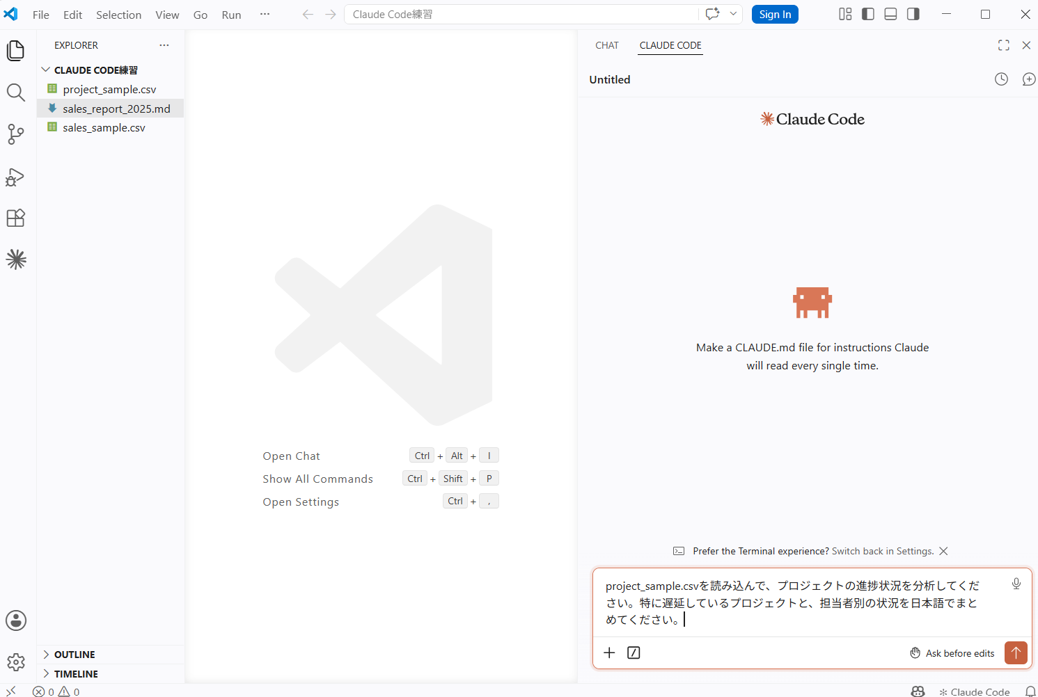
Task: Send the message with arrow button
Action: (1016, 652)
